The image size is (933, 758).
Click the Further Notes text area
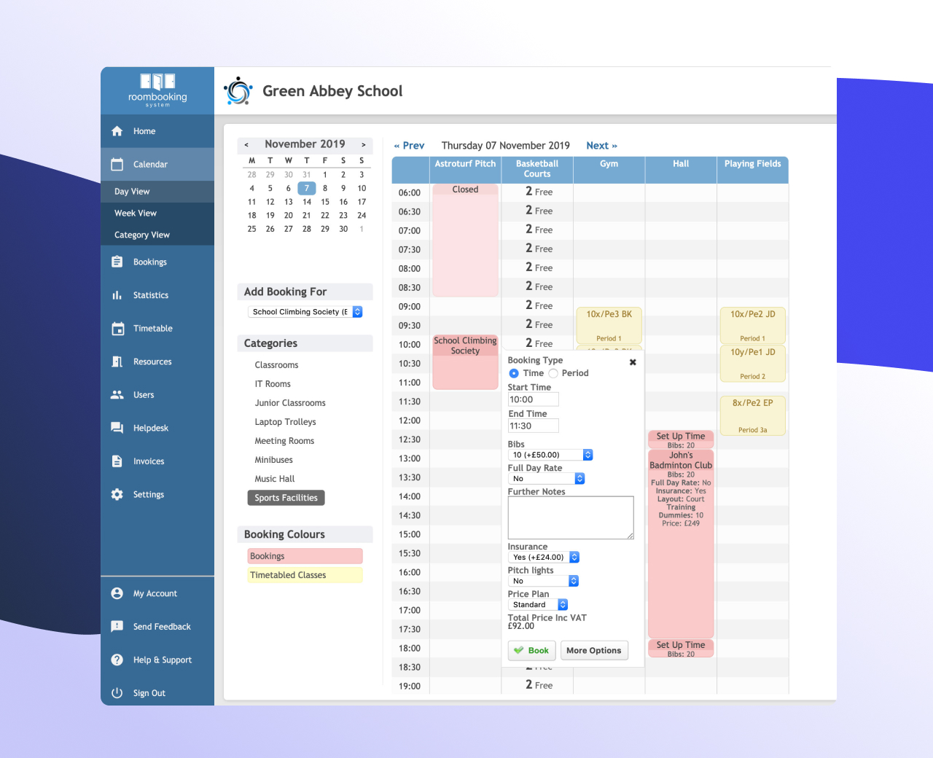pos(570,517)
